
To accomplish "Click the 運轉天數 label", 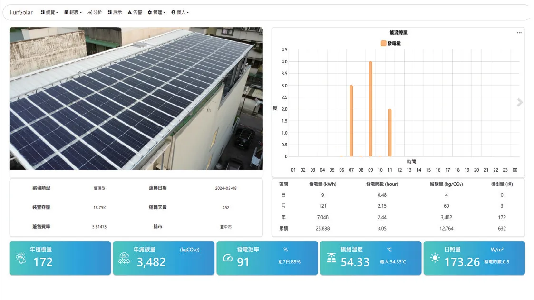I will click(x=158, y=207).
